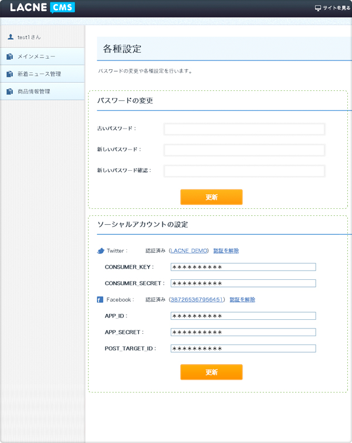Click 認証を解除 next to the Twitter account
Image resolution: width=352 pixels, height=443 pixels.
226,251
